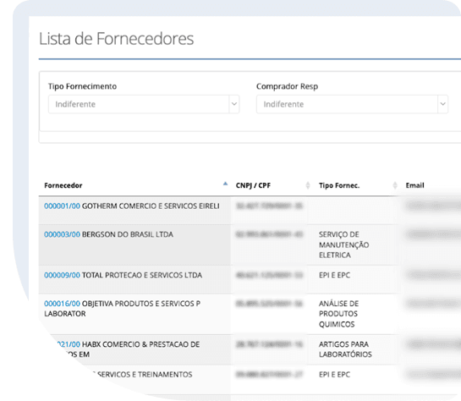Click the Fornecedor column header

pyautogui.click(x=63, y=185)
